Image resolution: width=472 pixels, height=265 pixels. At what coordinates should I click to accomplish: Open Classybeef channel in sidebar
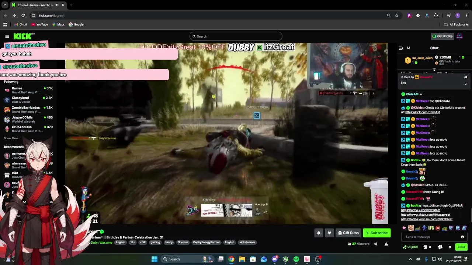[28, 100]
